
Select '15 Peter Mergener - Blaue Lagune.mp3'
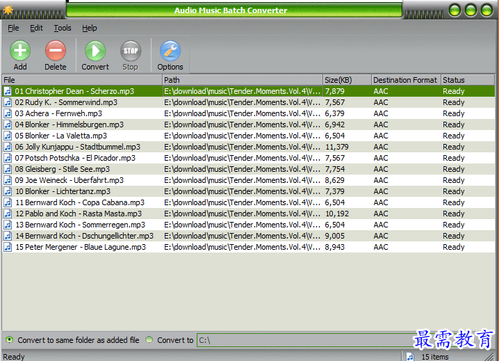coord(249,247)
